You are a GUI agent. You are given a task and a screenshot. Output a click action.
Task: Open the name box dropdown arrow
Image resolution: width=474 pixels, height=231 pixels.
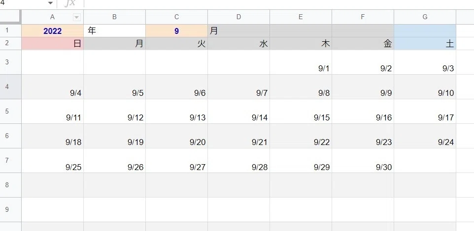point(50,3)
